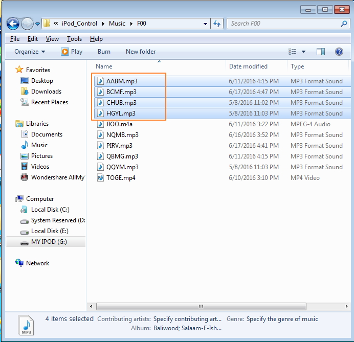The image size is (354, 342).
Task: Sort files by Date modified column
Action: tap(249, 66)
